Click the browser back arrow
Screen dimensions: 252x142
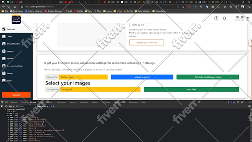tap(4, 7)
